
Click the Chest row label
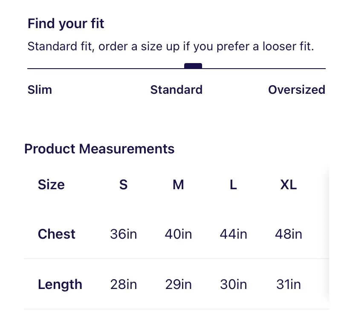click(56, 234)
